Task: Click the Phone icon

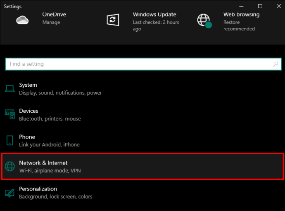Action: pyautogui.click(x=9, y=140)
